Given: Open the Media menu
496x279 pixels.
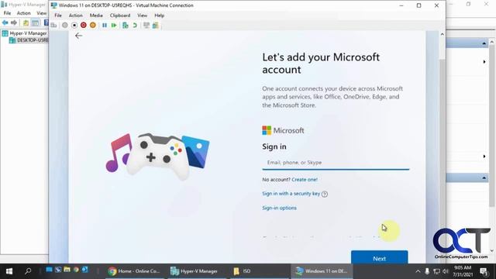Looking at the screenshot, I should point(96,15).
